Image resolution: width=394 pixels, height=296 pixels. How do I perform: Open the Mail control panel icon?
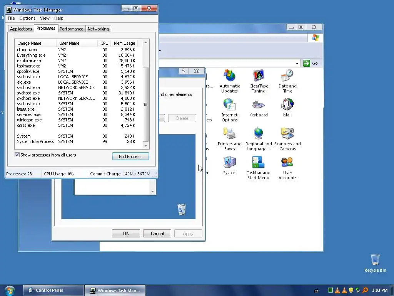(x=287, y=108)
